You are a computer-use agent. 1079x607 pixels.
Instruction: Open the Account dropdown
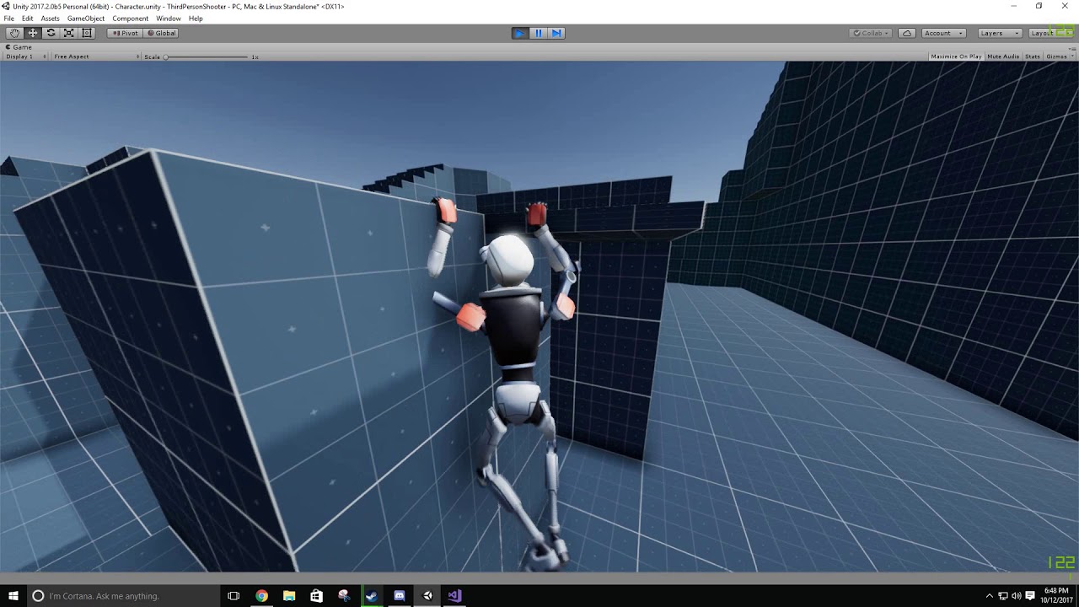(x=943, y=33)
